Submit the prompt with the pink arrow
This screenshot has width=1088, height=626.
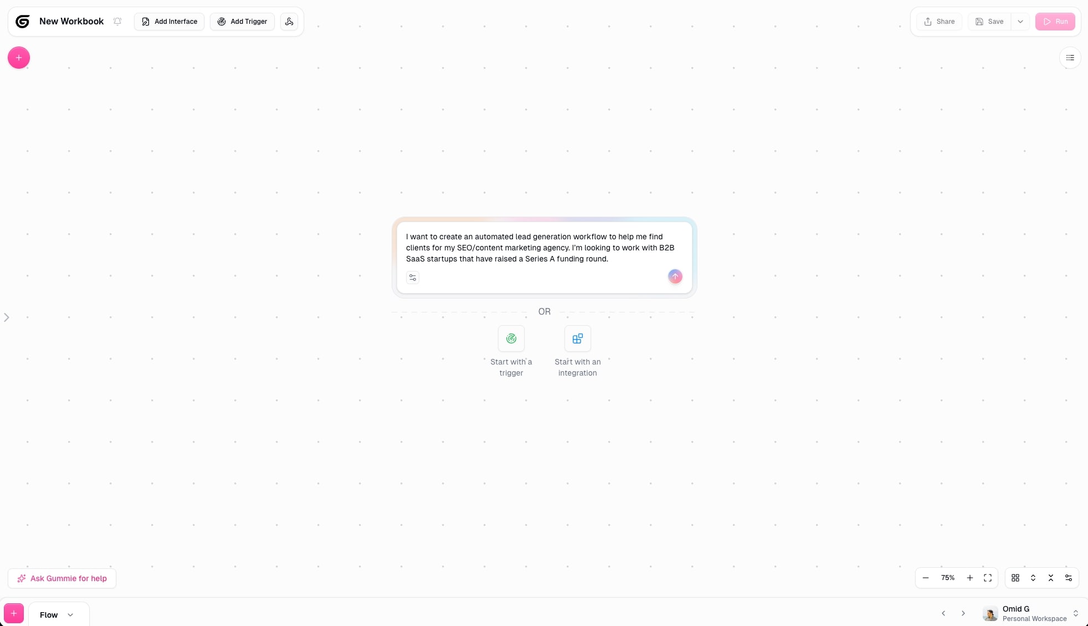point(675,276)
